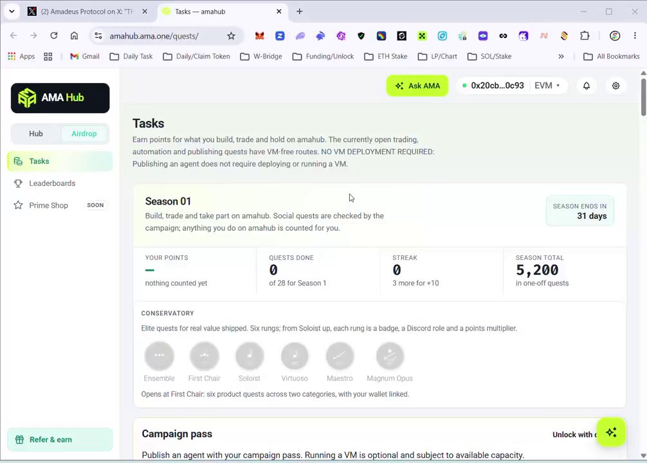Click the 0x20cb...0c93 wallet address
This screenshot has height=463, width=647.
click(497, 86)
